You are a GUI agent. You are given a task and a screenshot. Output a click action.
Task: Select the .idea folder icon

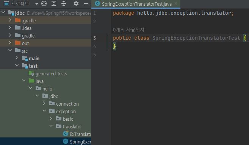pyautogui.click(x=18, y=28)
